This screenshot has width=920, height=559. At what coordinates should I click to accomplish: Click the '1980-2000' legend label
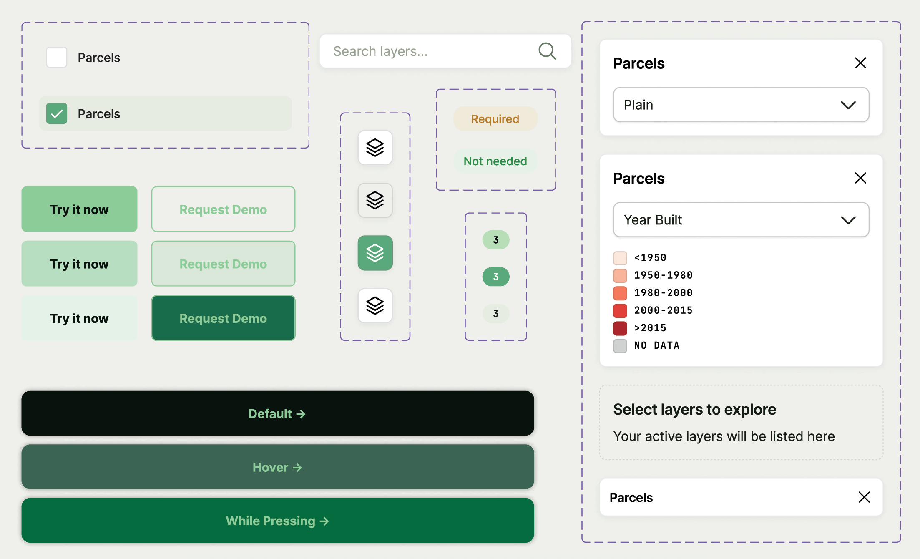click(x=663, y=293)
